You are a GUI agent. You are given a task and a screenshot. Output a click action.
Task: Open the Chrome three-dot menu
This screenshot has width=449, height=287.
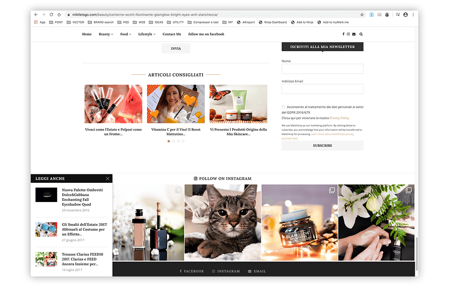[x=413, y=14]
